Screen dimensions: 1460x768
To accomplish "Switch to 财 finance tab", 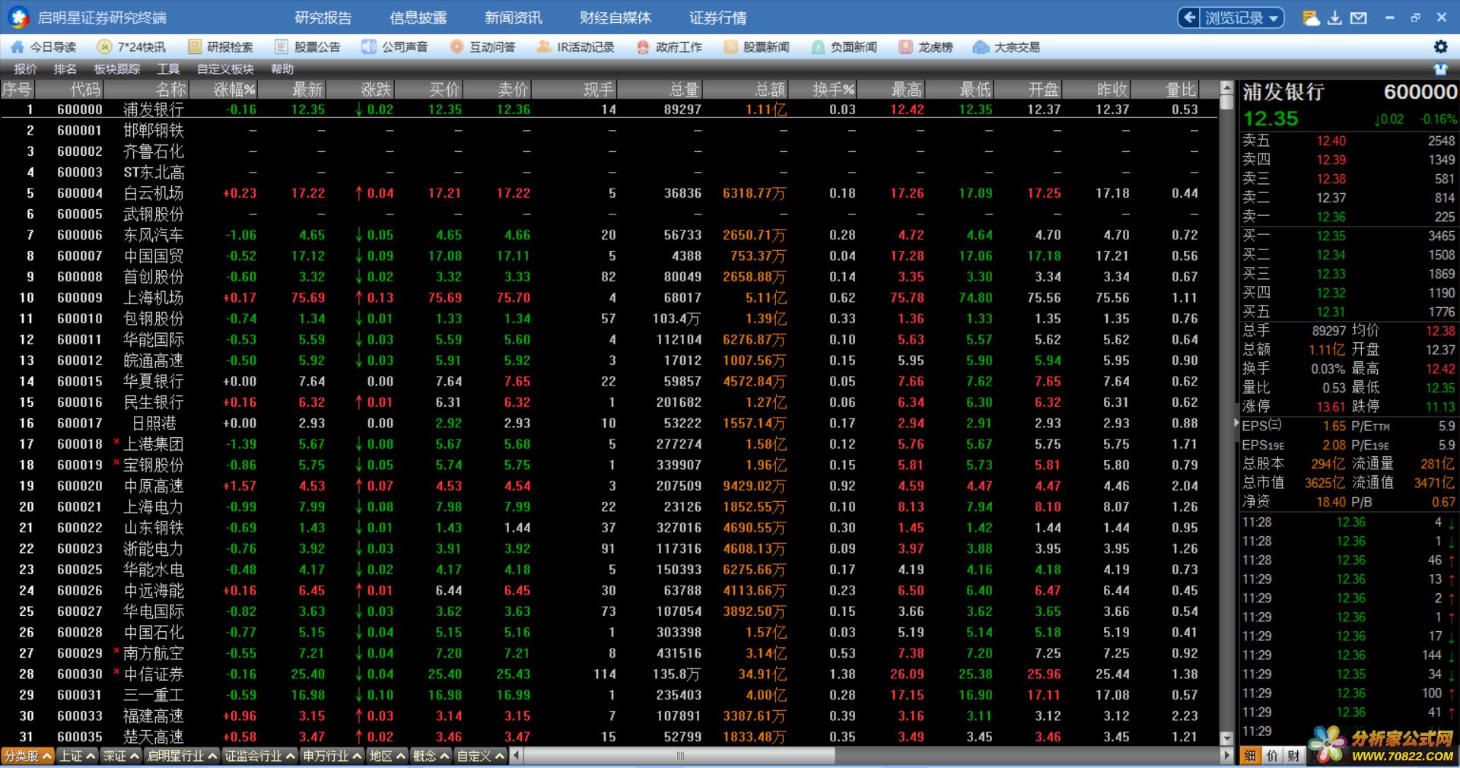I will pos(1293,756).
